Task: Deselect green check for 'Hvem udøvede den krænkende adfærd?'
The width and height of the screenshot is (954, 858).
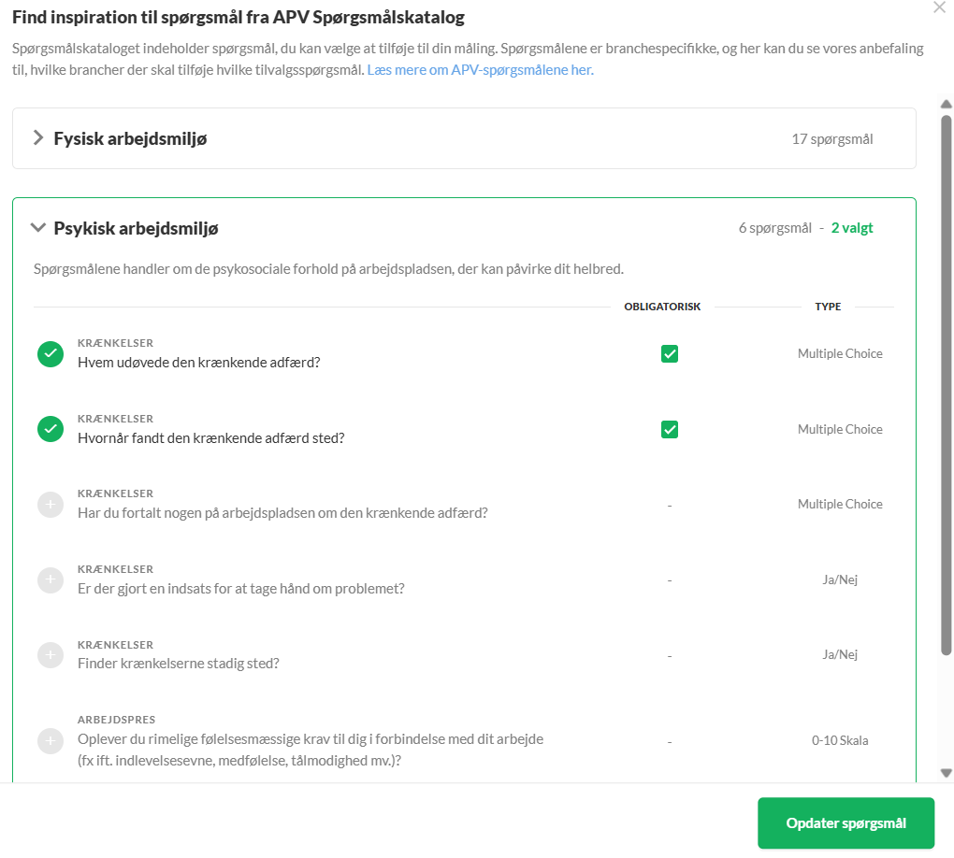Action: pyautogui.click(x=51, y=354)
